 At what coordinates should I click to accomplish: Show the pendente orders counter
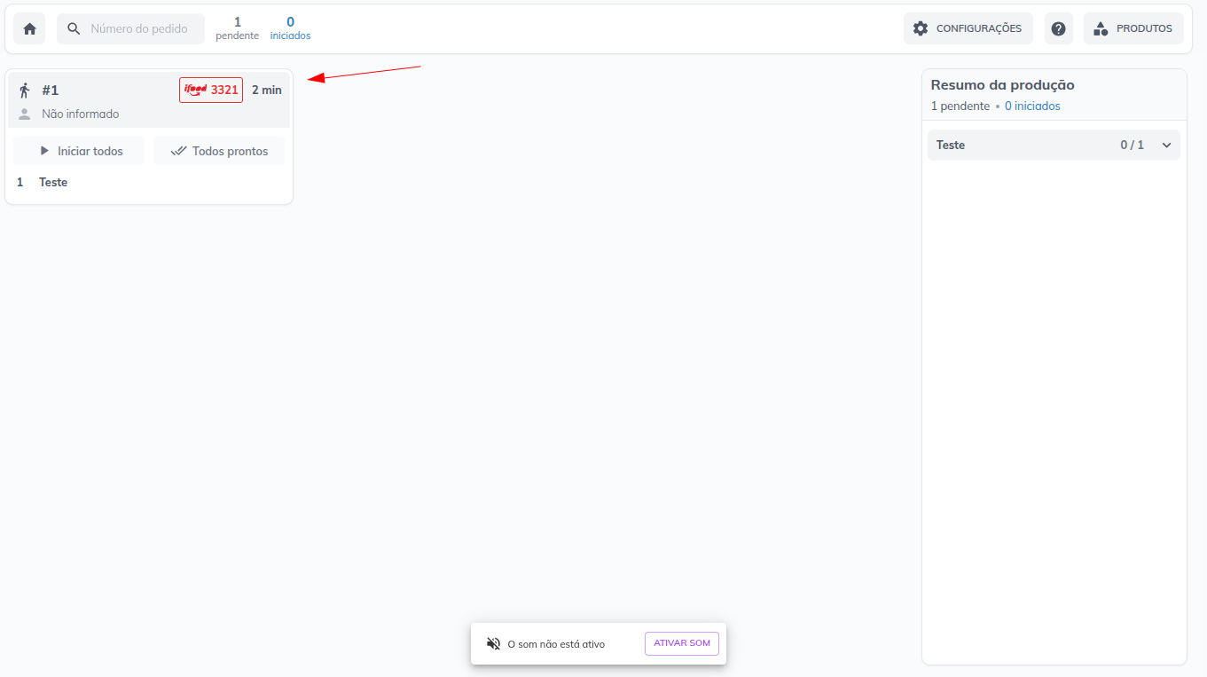(x=237, y=28)
